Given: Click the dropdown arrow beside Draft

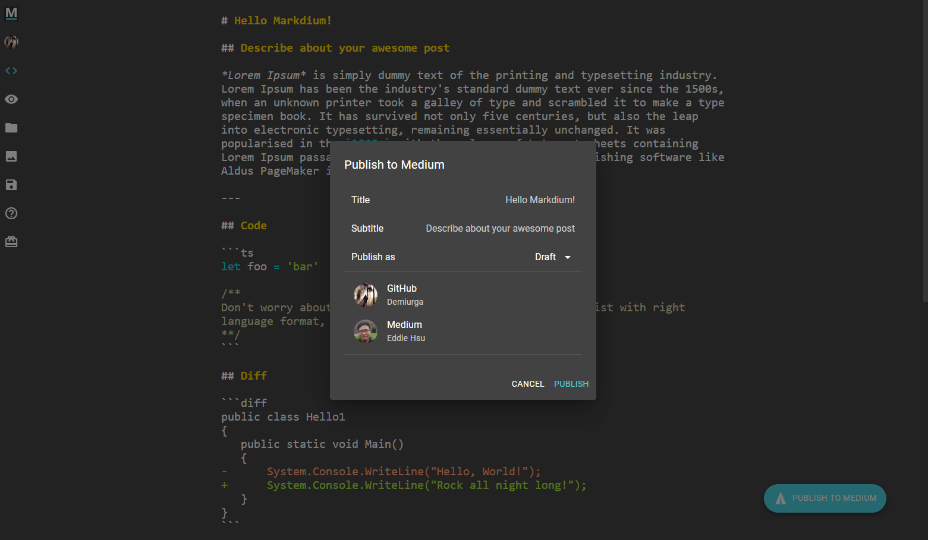Looking at the screenshot, I should click(568, 257).
